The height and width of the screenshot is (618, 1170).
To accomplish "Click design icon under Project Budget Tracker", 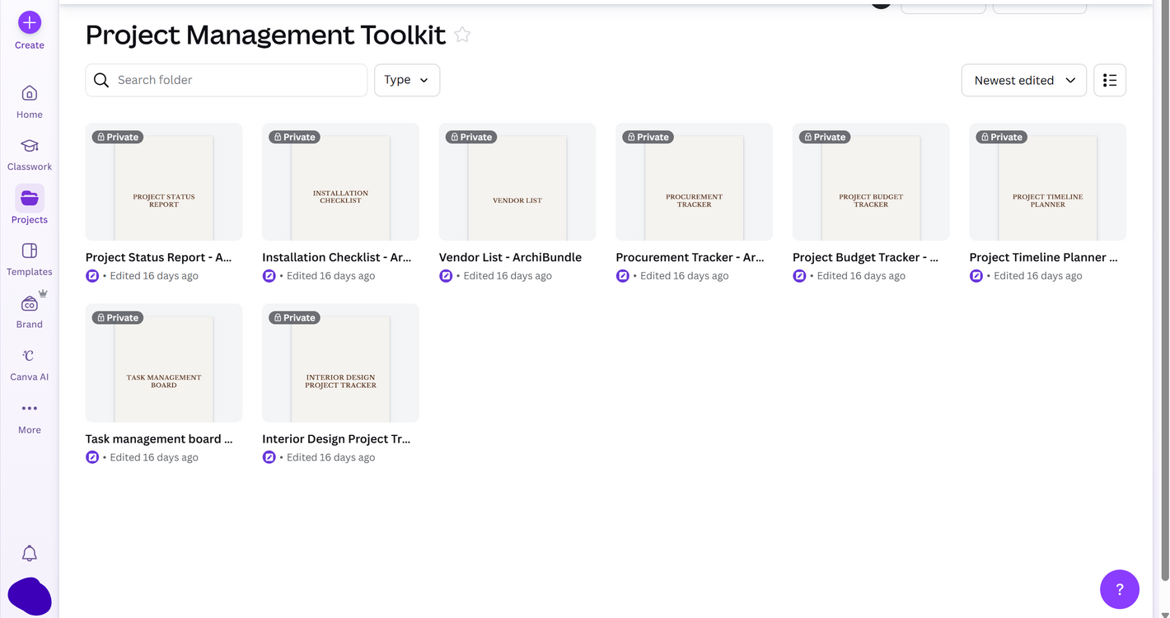I will [x=799, y=276].
